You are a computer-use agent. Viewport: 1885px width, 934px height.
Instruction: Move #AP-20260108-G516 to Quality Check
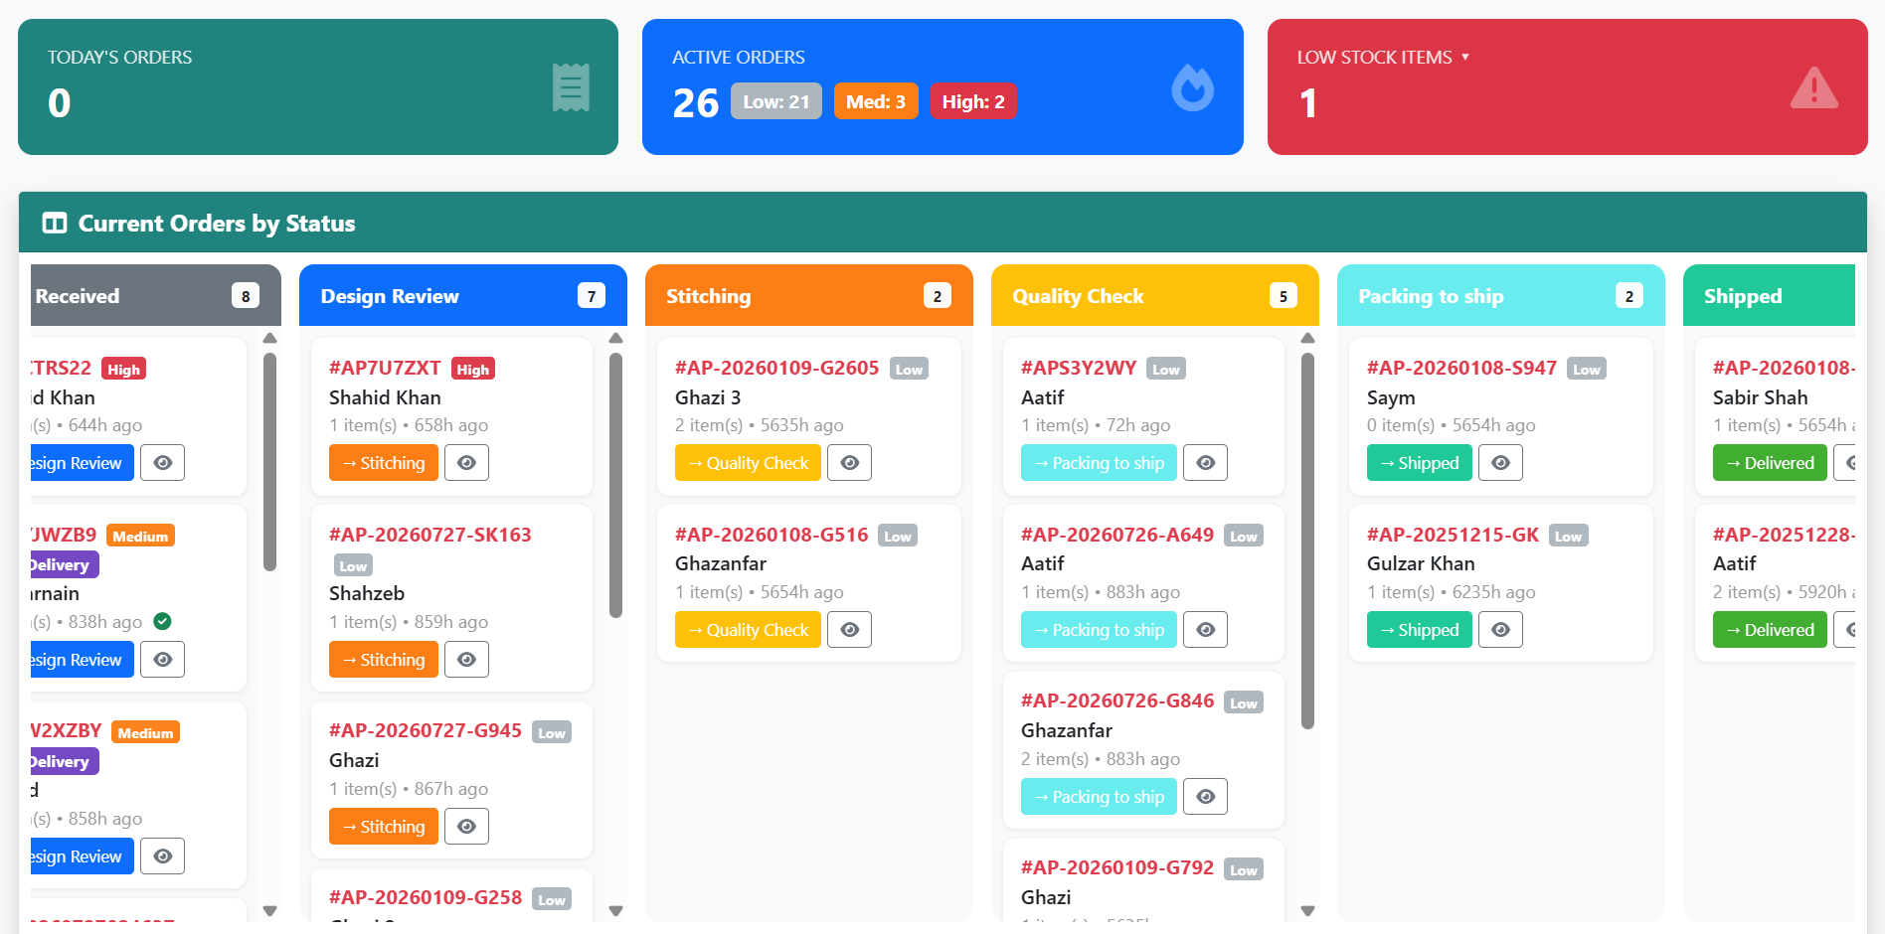point(748,630)
